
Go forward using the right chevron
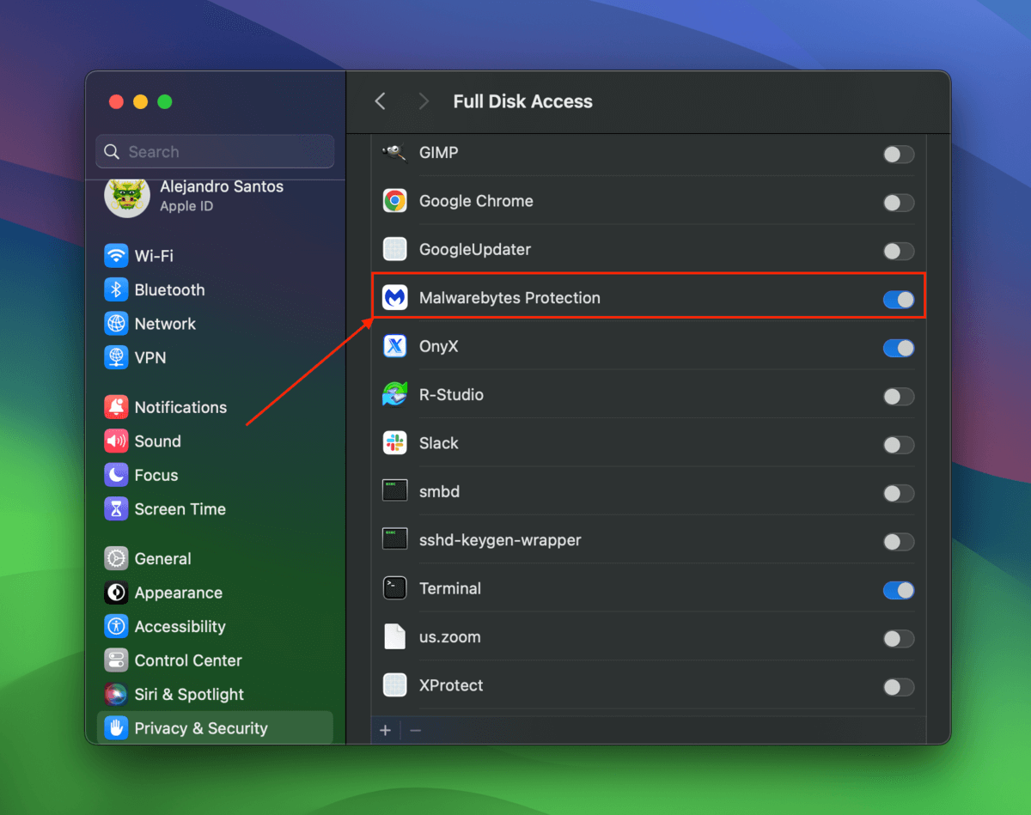423,101
